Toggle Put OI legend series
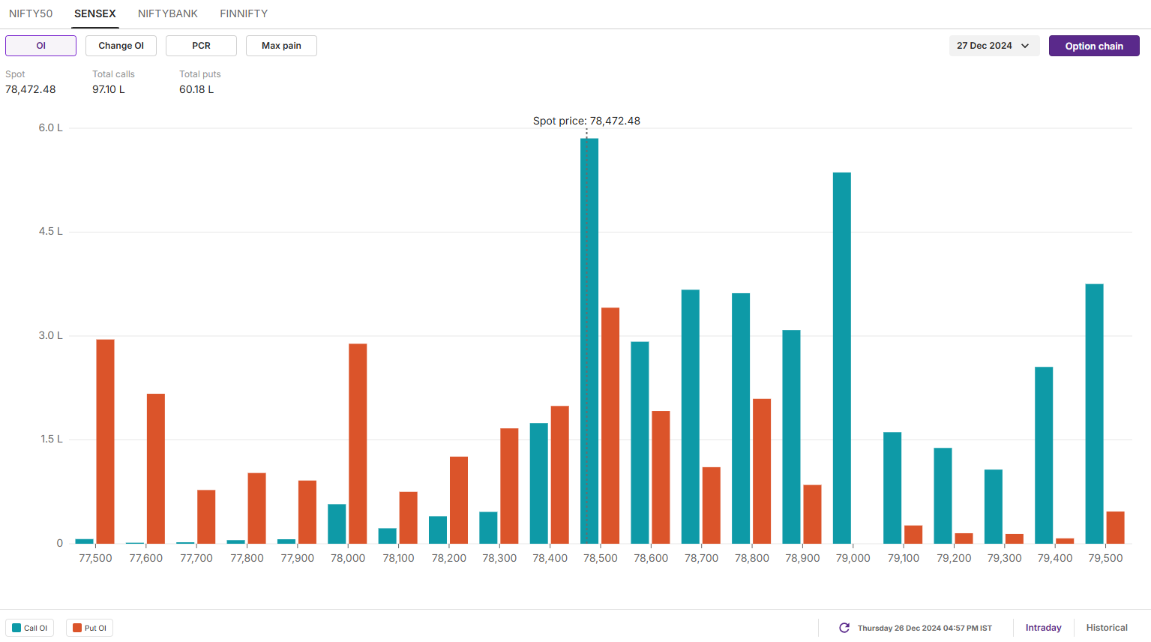This screenshot has height=642, width=1151. (x=90, y=628)
